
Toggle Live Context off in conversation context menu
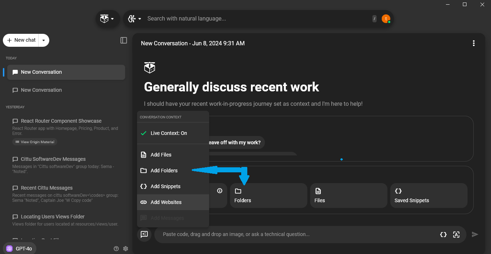pyautogui.click(x=169, y=133)
